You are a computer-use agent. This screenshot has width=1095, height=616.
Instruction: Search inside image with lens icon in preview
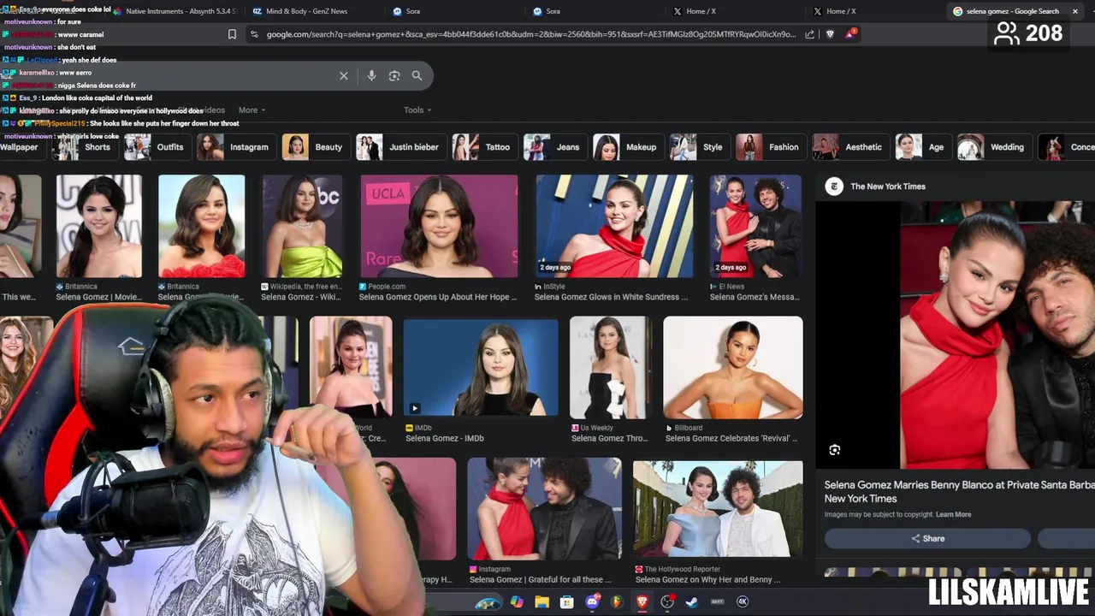pyautogui.click(x=835, y=450)
